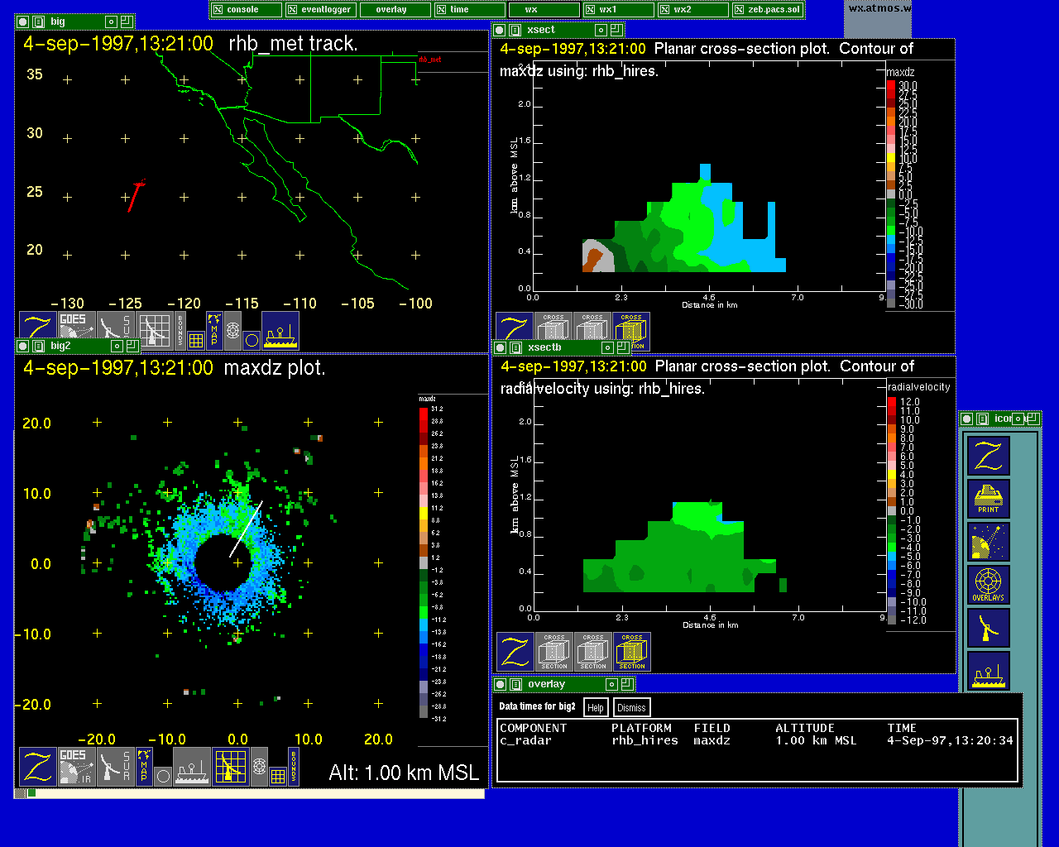This screenshot has width=1059, height=847.
Task: Toggle the yellow circle icon in big window
Action: click(252, 340)
